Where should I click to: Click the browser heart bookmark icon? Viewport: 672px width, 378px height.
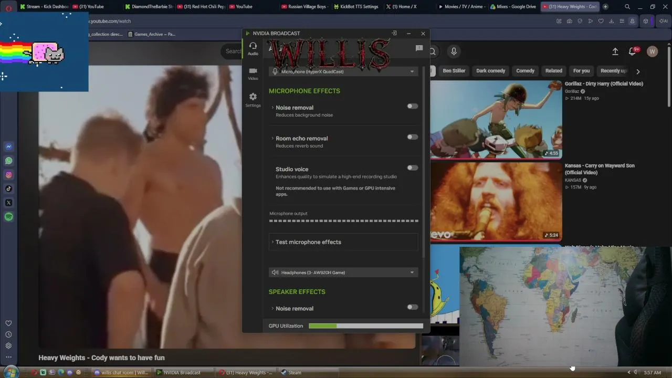click(601, 21)
